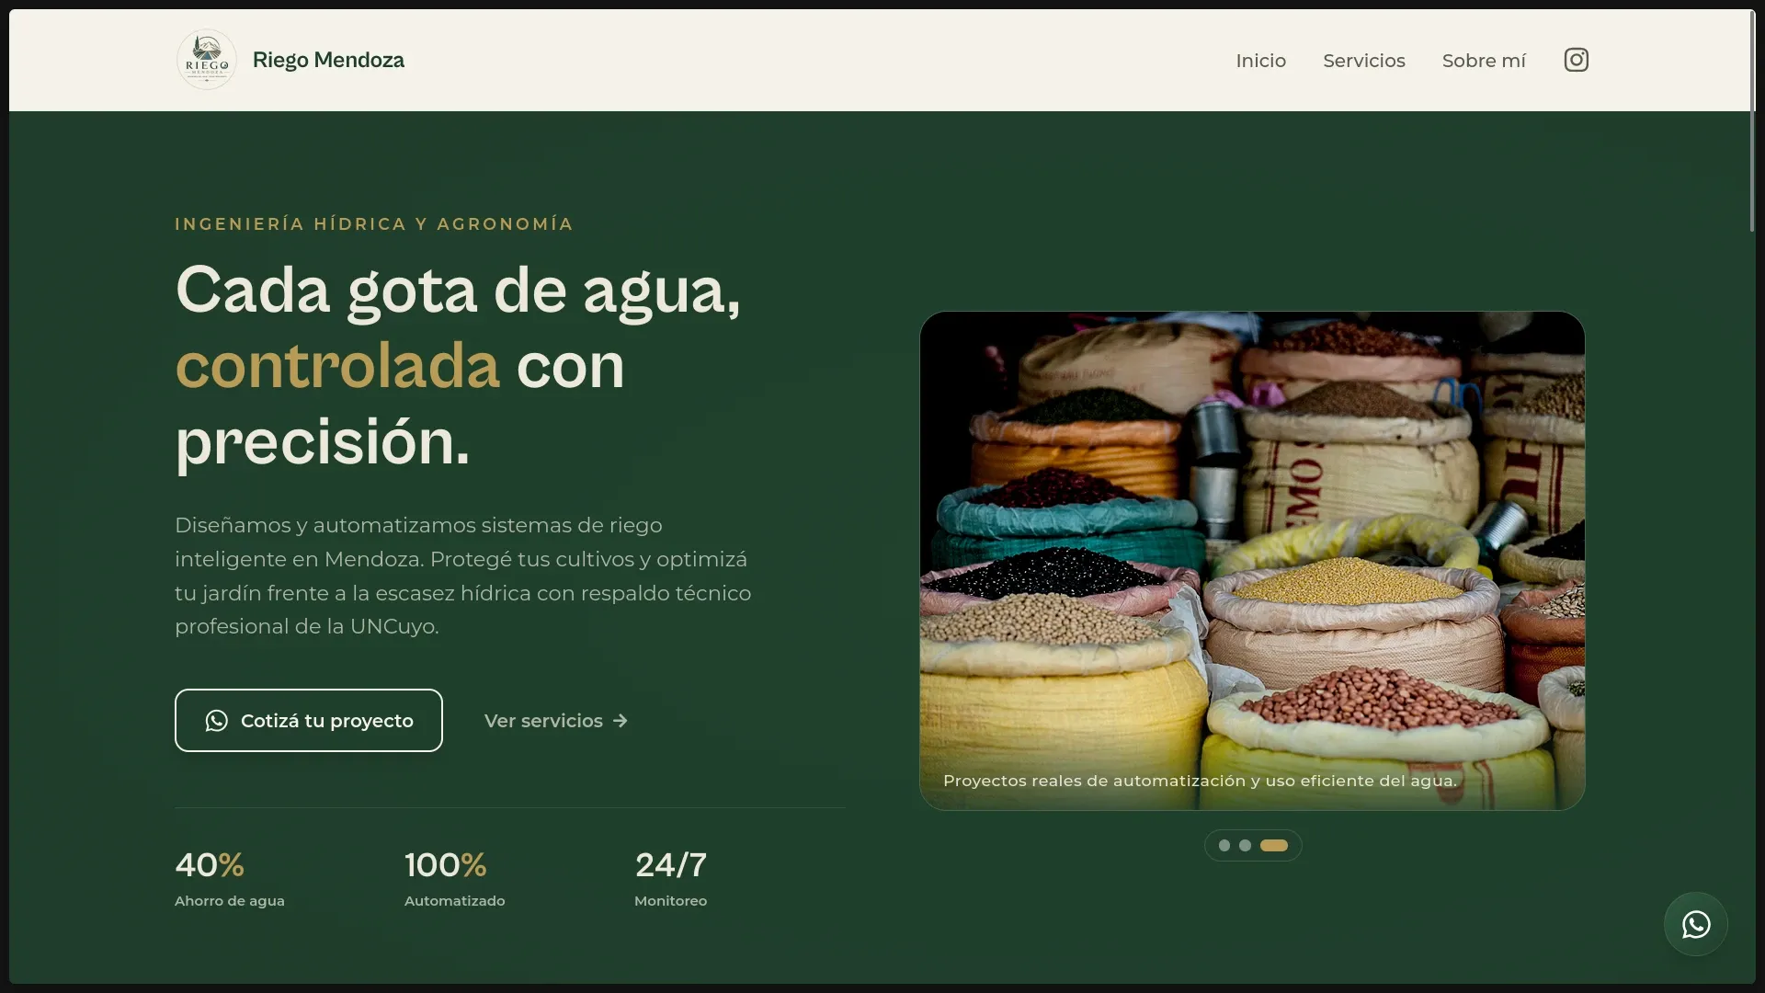This screenshot has width=1765, height=993.
Task: Open the Servicios nav item
Action: coord(1364,61)
